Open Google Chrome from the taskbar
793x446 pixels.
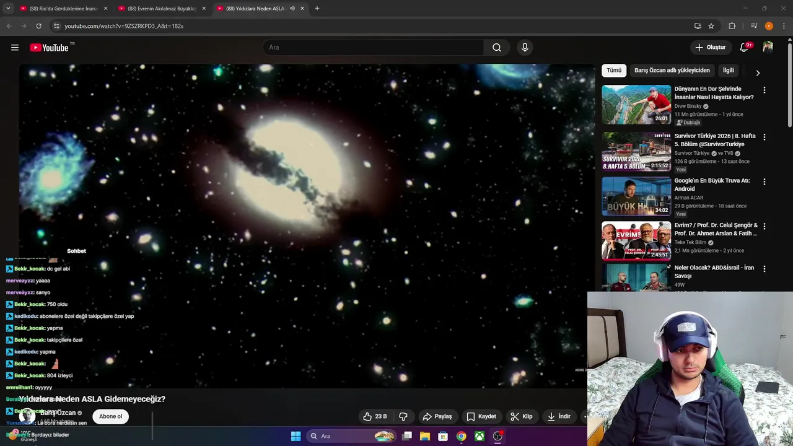point(462,436)
